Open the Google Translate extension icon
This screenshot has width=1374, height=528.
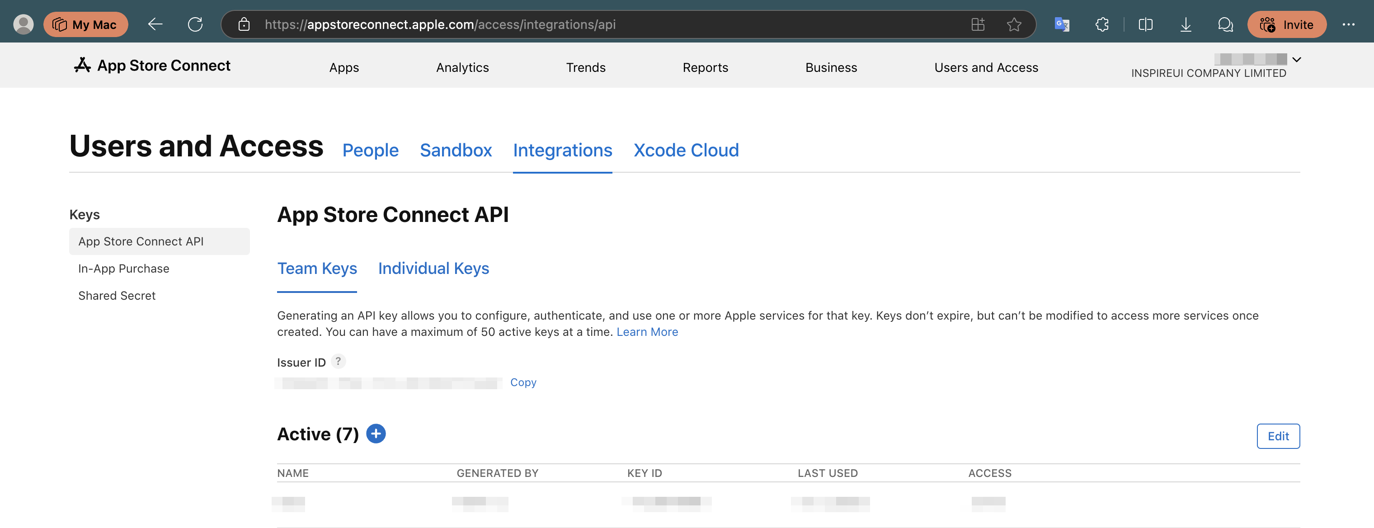tap(1061, 24)
